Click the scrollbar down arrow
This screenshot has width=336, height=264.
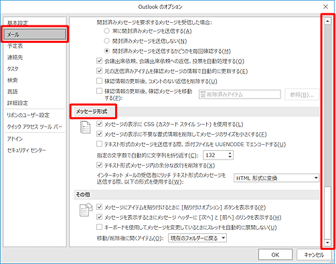(327, 243)
